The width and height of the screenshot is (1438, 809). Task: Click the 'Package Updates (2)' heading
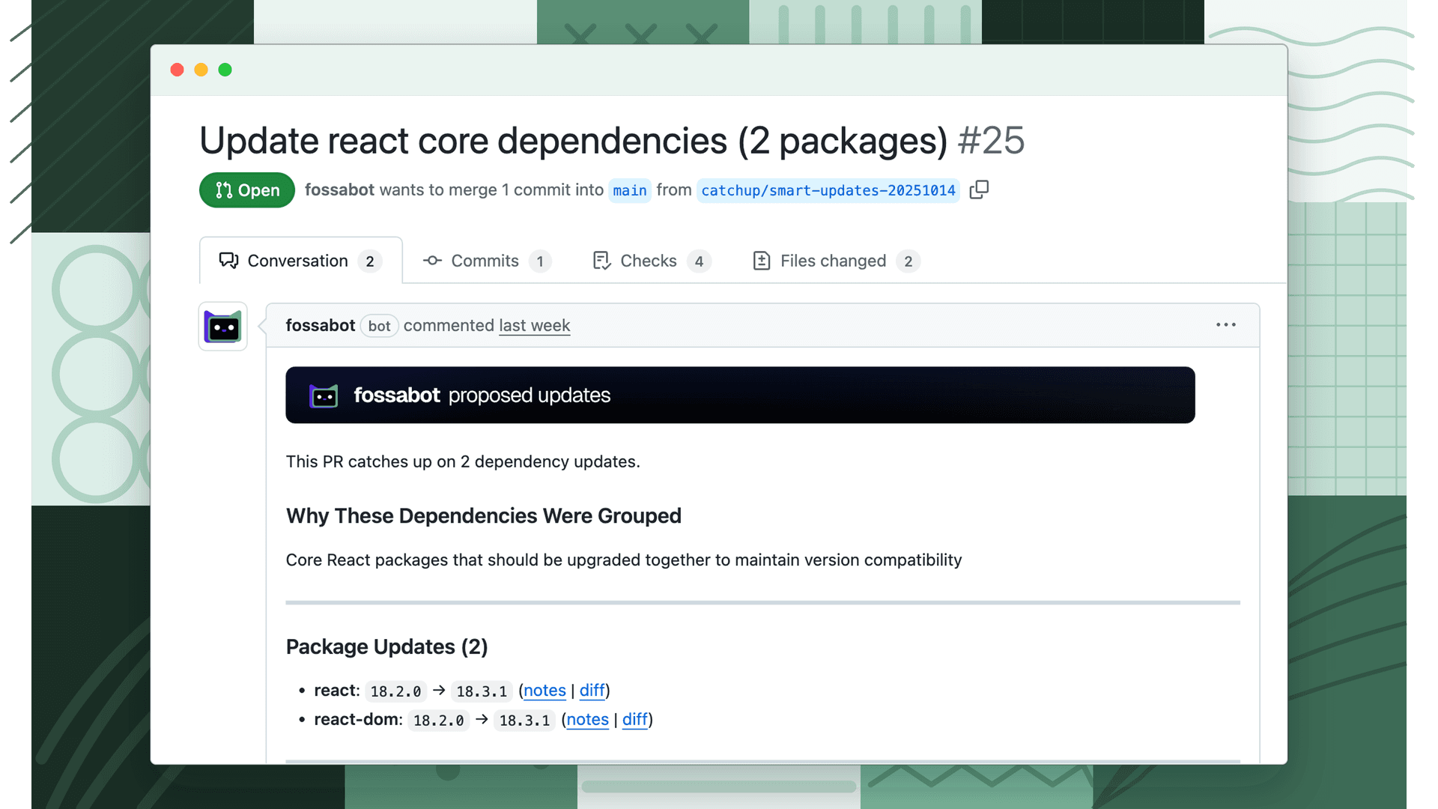click(387, 646)
